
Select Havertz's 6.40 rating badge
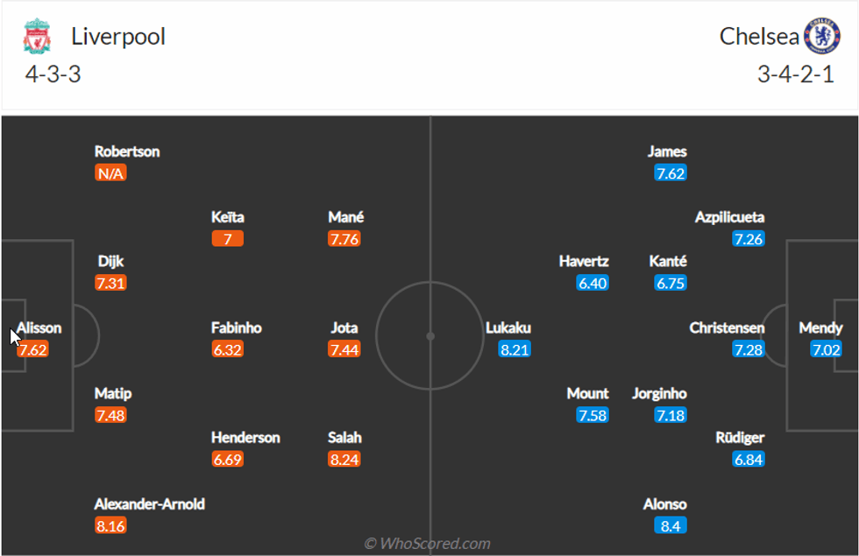(x=593, y=283)
